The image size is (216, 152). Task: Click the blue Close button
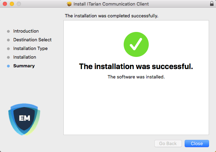pyautogui.click(x=196, y=143)
